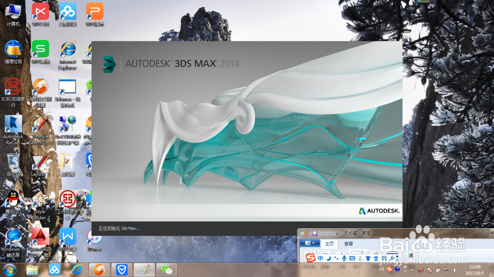Open the Google SketchUp 8 shortcut

41,130
